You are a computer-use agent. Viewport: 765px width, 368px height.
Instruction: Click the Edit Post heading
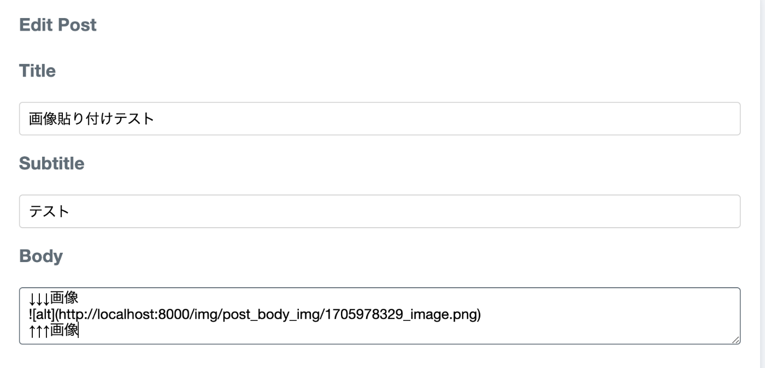tap(58, 25)
